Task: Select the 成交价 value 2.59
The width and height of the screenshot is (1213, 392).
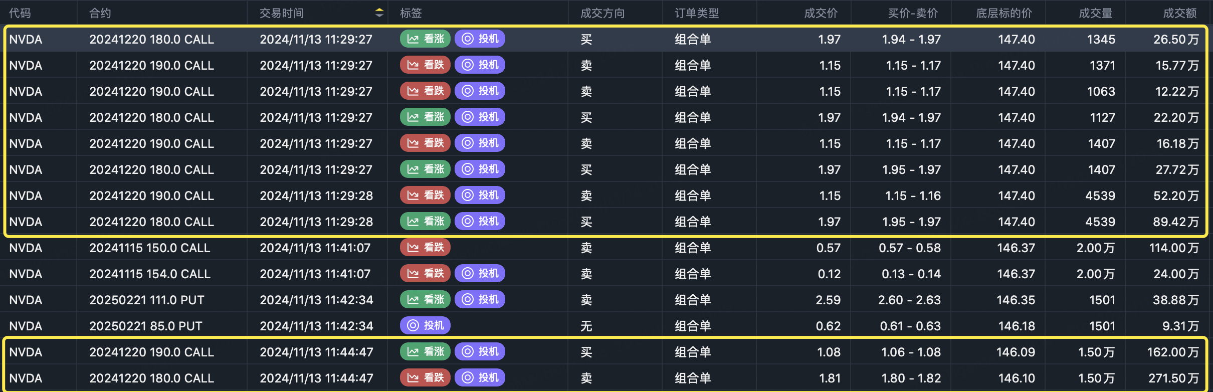Action: click(x=828, y=300)
